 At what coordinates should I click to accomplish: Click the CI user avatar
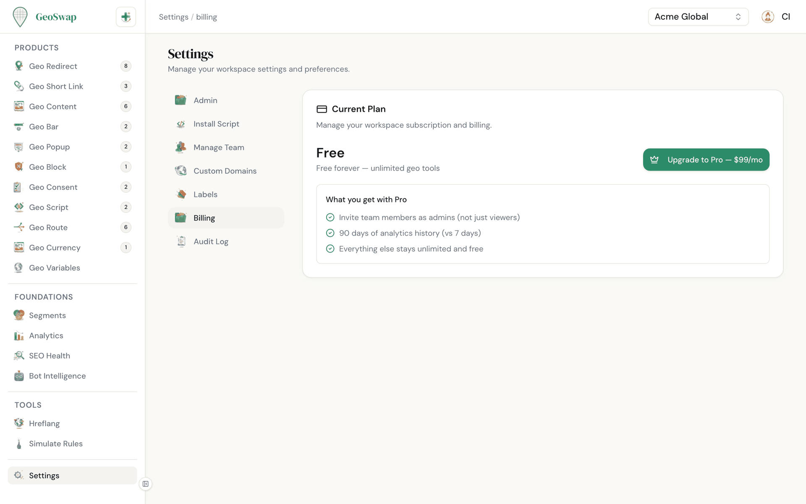point(767,17)
